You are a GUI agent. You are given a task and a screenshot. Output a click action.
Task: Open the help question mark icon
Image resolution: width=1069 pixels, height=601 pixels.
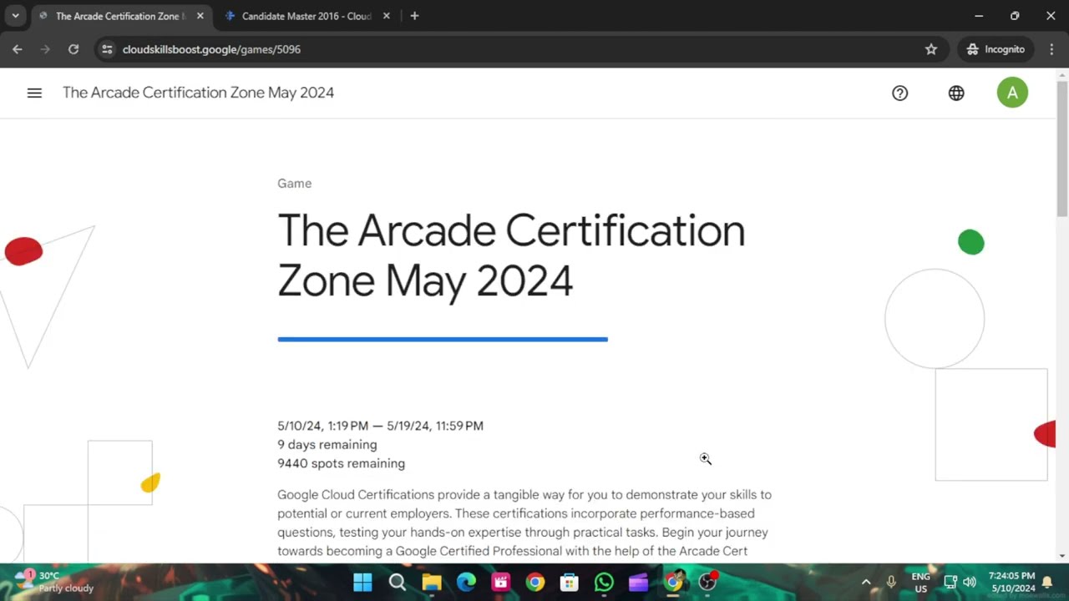point(899,93)
